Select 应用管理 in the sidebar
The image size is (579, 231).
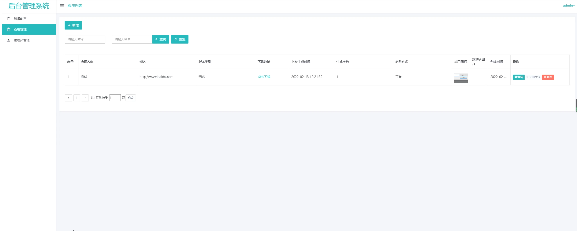click(20, 29)
